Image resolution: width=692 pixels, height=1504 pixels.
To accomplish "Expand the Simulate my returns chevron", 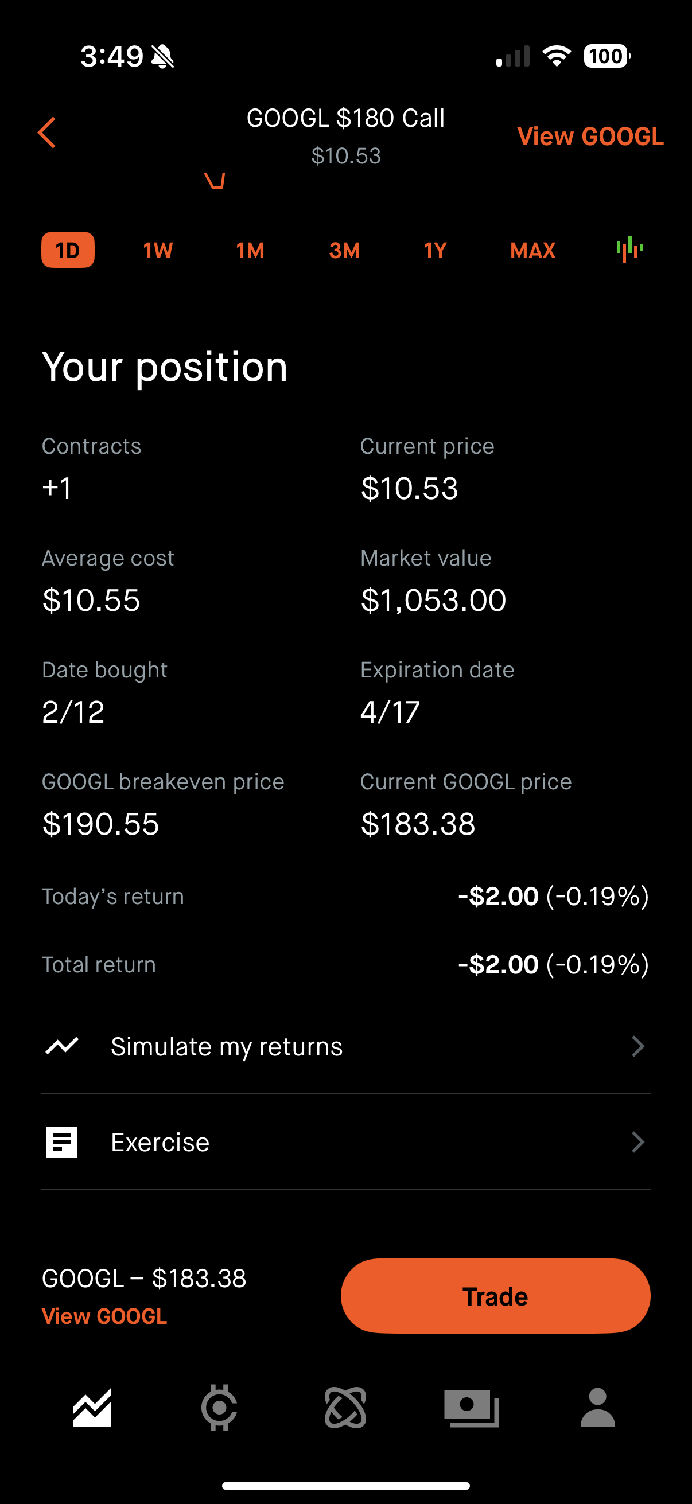I will (x=637, y=1046).
